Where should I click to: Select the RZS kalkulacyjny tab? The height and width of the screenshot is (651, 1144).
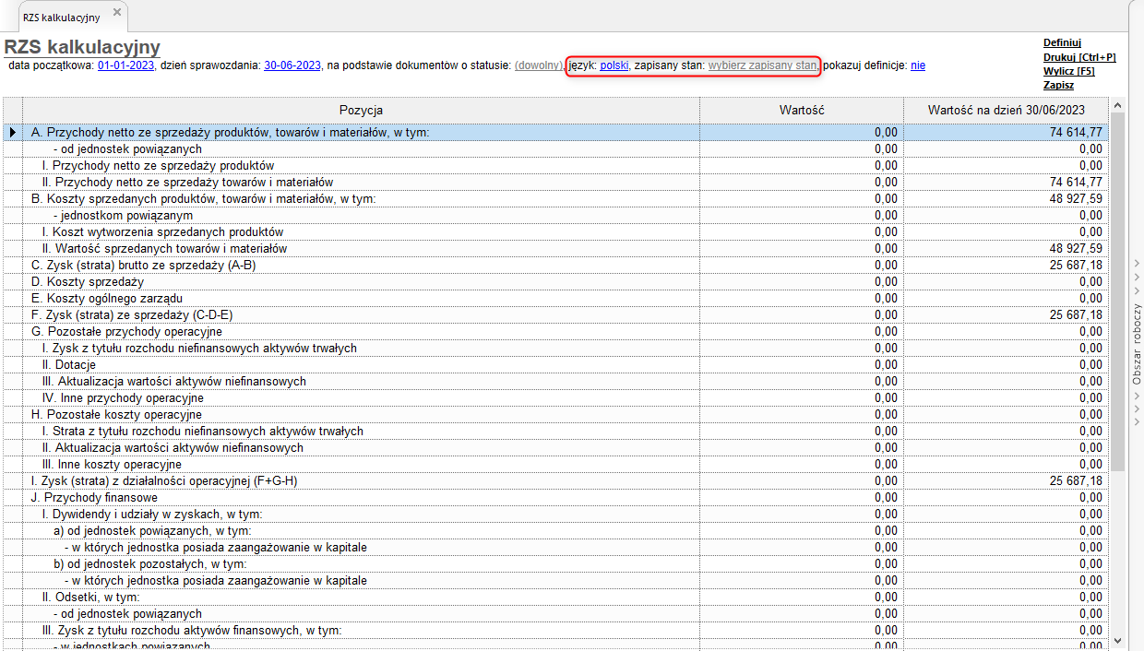pyautogui.click(x=62, y=17)
